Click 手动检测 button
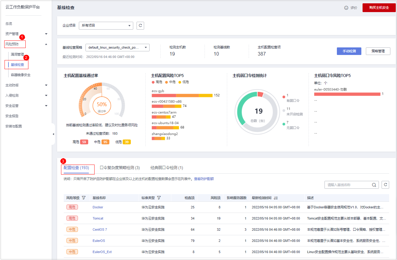This screenshot has height=260, width=397. pyautogui.click(x=349, y=51)
